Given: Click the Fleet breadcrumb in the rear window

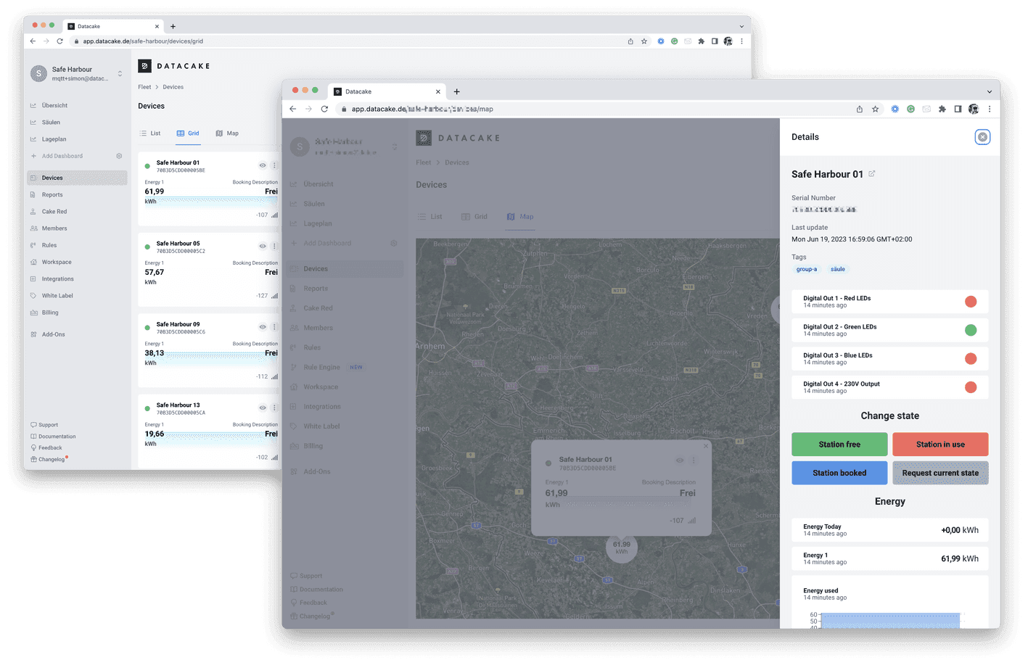Looking at the screenshot, I should 144,87.
